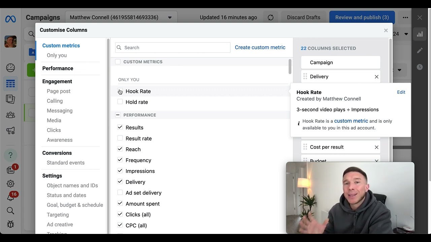Untick the metric list's Delivery checkbox
Screen dimensions: 431x242
(x=120, y=182)
